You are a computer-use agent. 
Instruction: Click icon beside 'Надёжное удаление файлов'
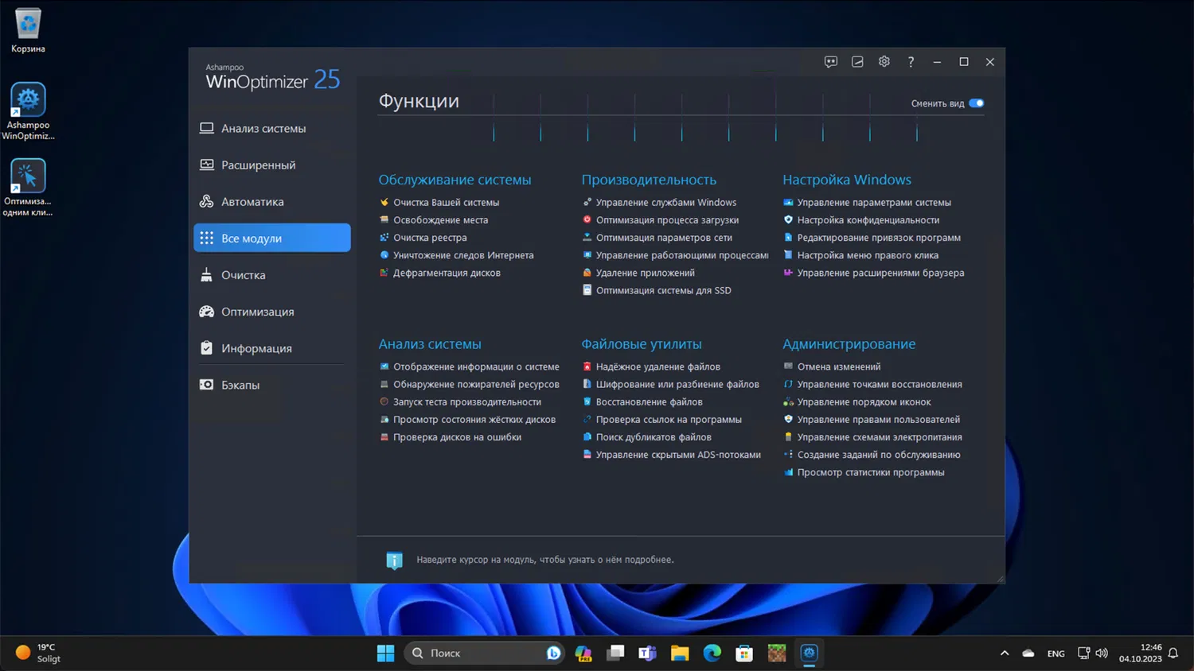click(x=587, y=367)
